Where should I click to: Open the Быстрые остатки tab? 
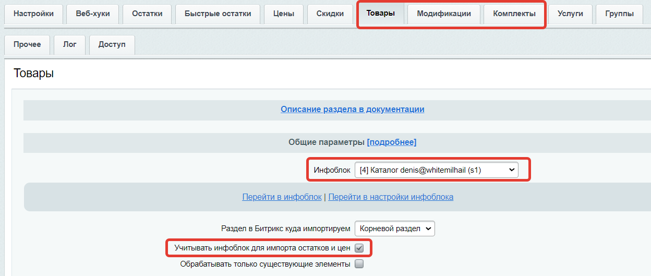coord(218,14)
